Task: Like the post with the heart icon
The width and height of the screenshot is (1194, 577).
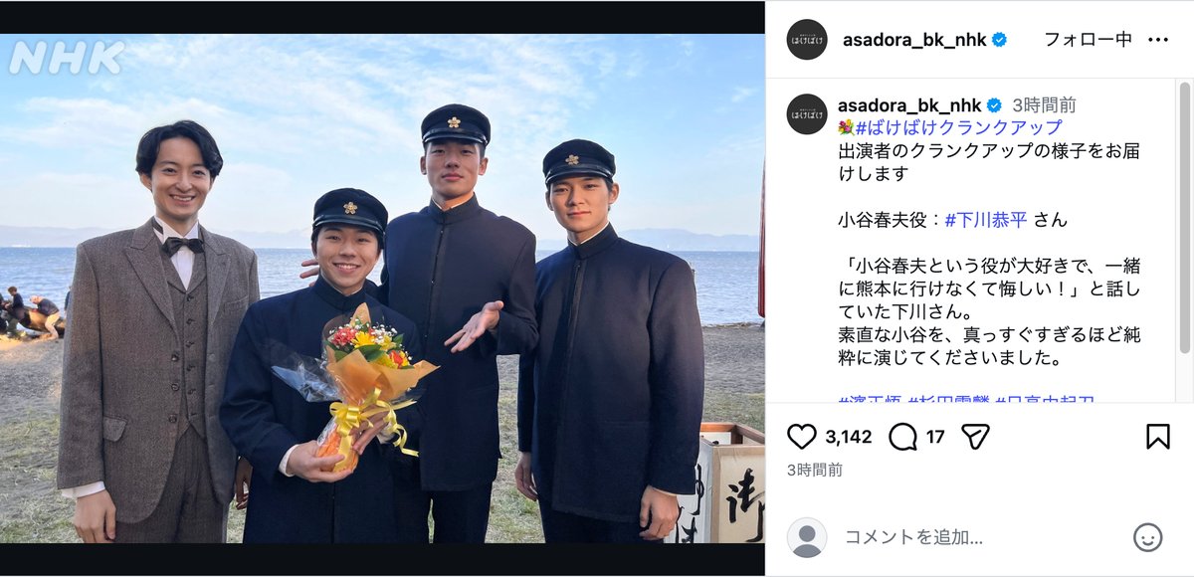Action: 801,437
